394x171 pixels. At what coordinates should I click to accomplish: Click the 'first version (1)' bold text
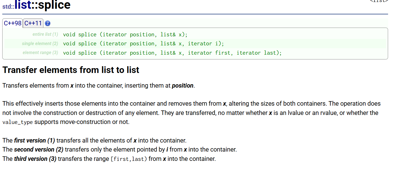tap(34, 140)
